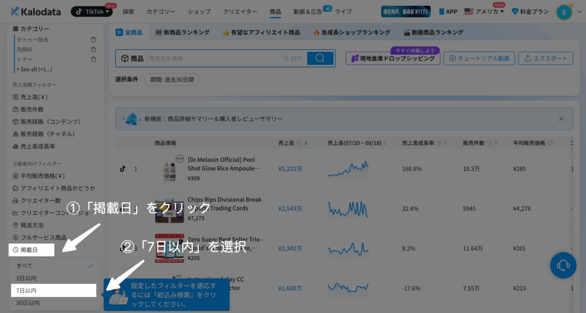Open チュートリアル動画
Viewport: 586px width, 313px height.
tap(479, 59)
